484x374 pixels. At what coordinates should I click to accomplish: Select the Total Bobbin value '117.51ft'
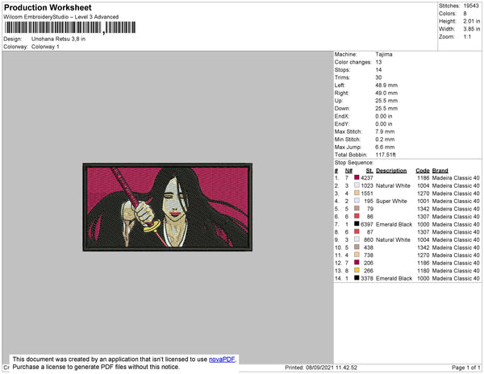386,155
